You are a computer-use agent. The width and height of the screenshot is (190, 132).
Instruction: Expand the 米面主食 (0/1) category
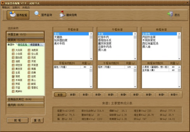(x=25, y=34)
